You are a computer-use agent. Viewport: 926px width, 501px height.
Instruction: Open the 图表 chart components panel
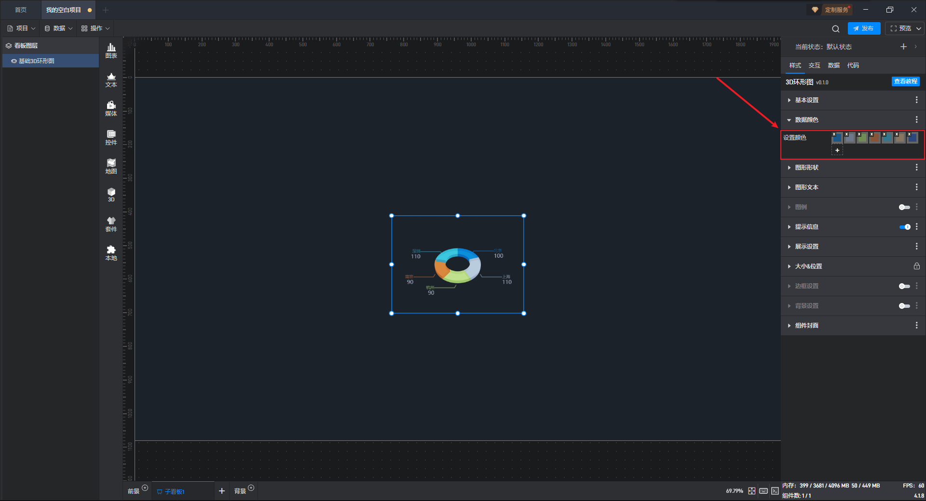pyautogui.click(x=111, y=51)
